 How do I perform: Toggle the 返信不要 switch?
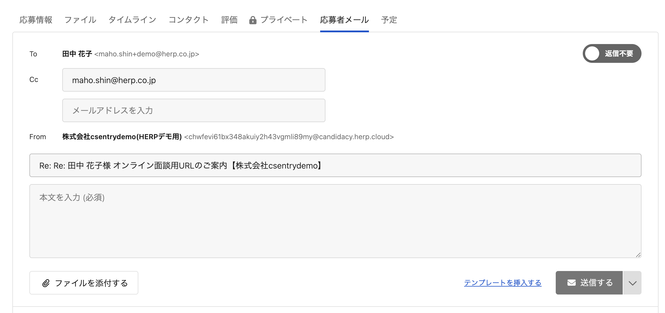[x=612, y=53]
